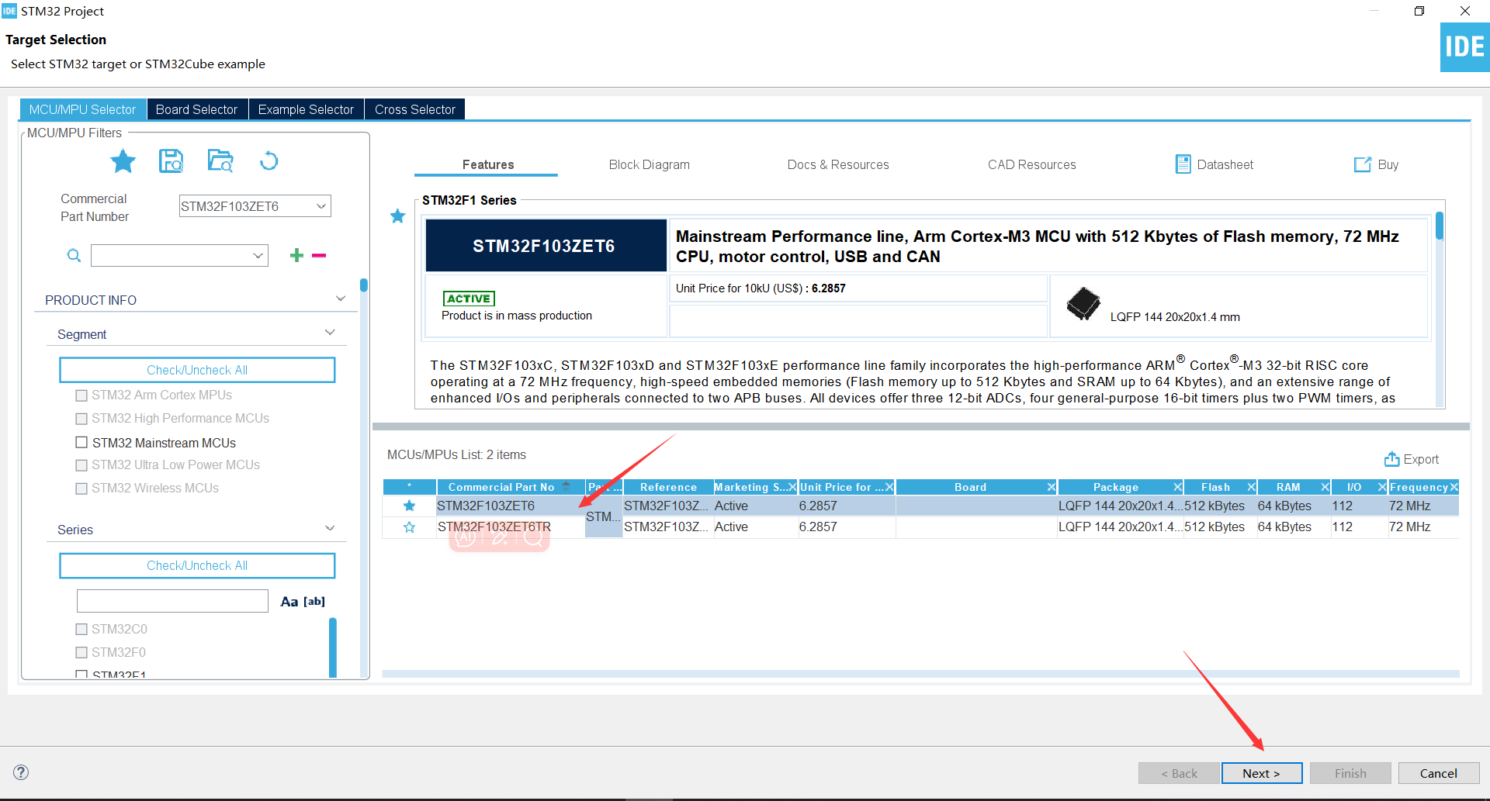The image size is (1490, 801).
Task: Select the STM32F103ZET6TR part row
Action: point(920,527)
